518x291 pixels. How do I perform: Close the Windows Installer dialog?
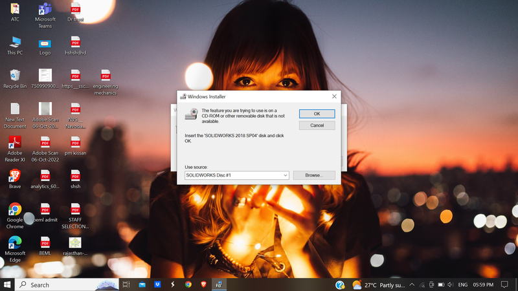click(x=334, y=96)
